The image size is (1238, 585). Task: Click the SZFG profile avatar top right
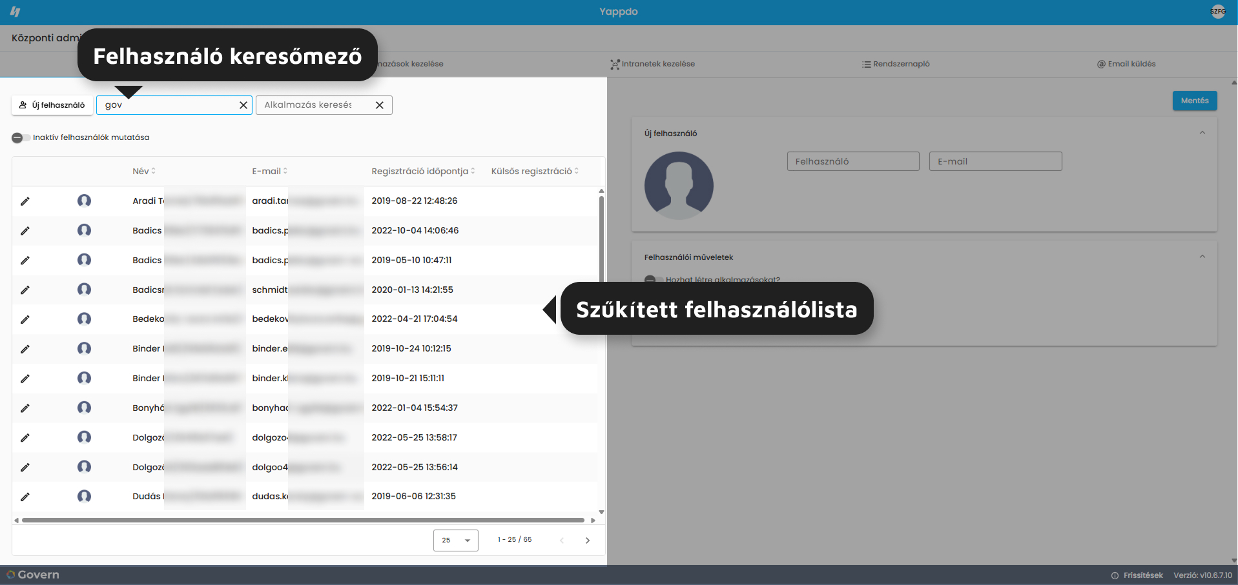(1218, 12)
